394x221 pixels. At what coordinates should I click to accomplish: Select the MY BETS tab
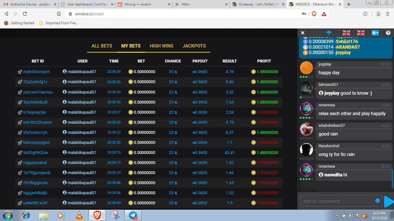(x=131, y=46)
